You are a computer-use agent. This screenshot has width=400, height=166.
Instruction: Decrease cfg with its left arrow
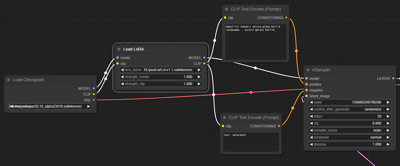click(x=311, y=123)
